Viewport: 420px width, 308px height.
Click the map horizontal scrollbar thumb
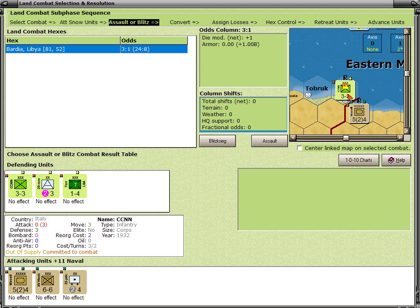346,138
